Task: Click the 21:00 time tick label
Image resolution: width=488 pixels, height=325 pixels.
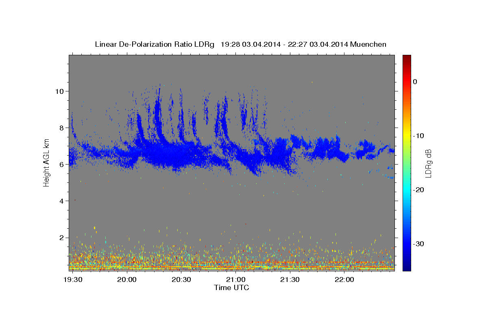Action: pyautogui.click(x=236, y=280)
